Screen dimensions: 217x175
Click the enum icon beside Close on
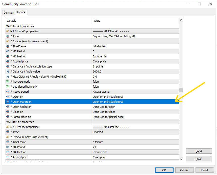(8, 112)
